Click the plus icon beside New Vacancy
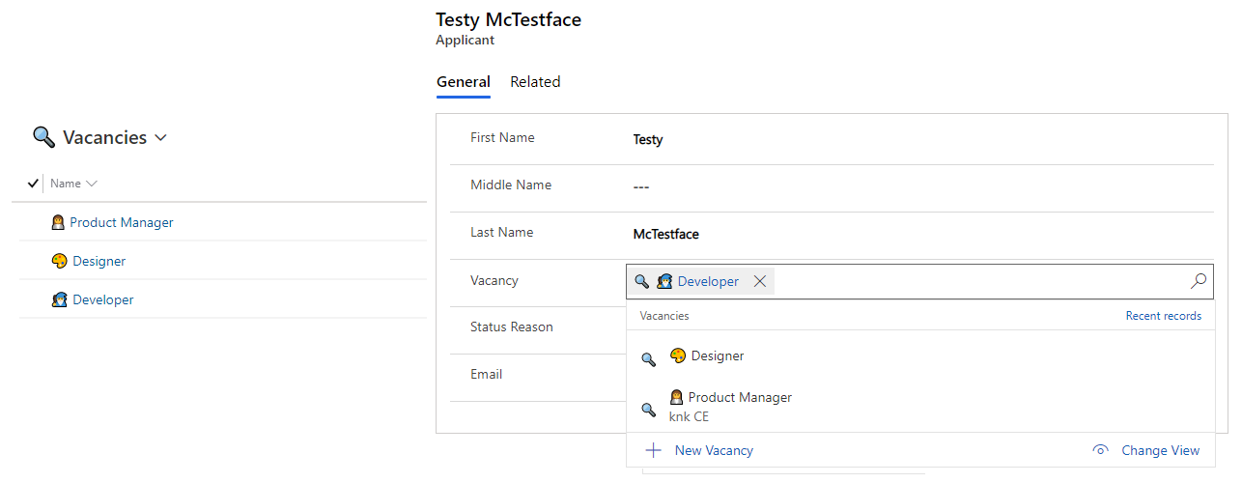The width and height of the screenshot is (1242, 483). point(654,450)
